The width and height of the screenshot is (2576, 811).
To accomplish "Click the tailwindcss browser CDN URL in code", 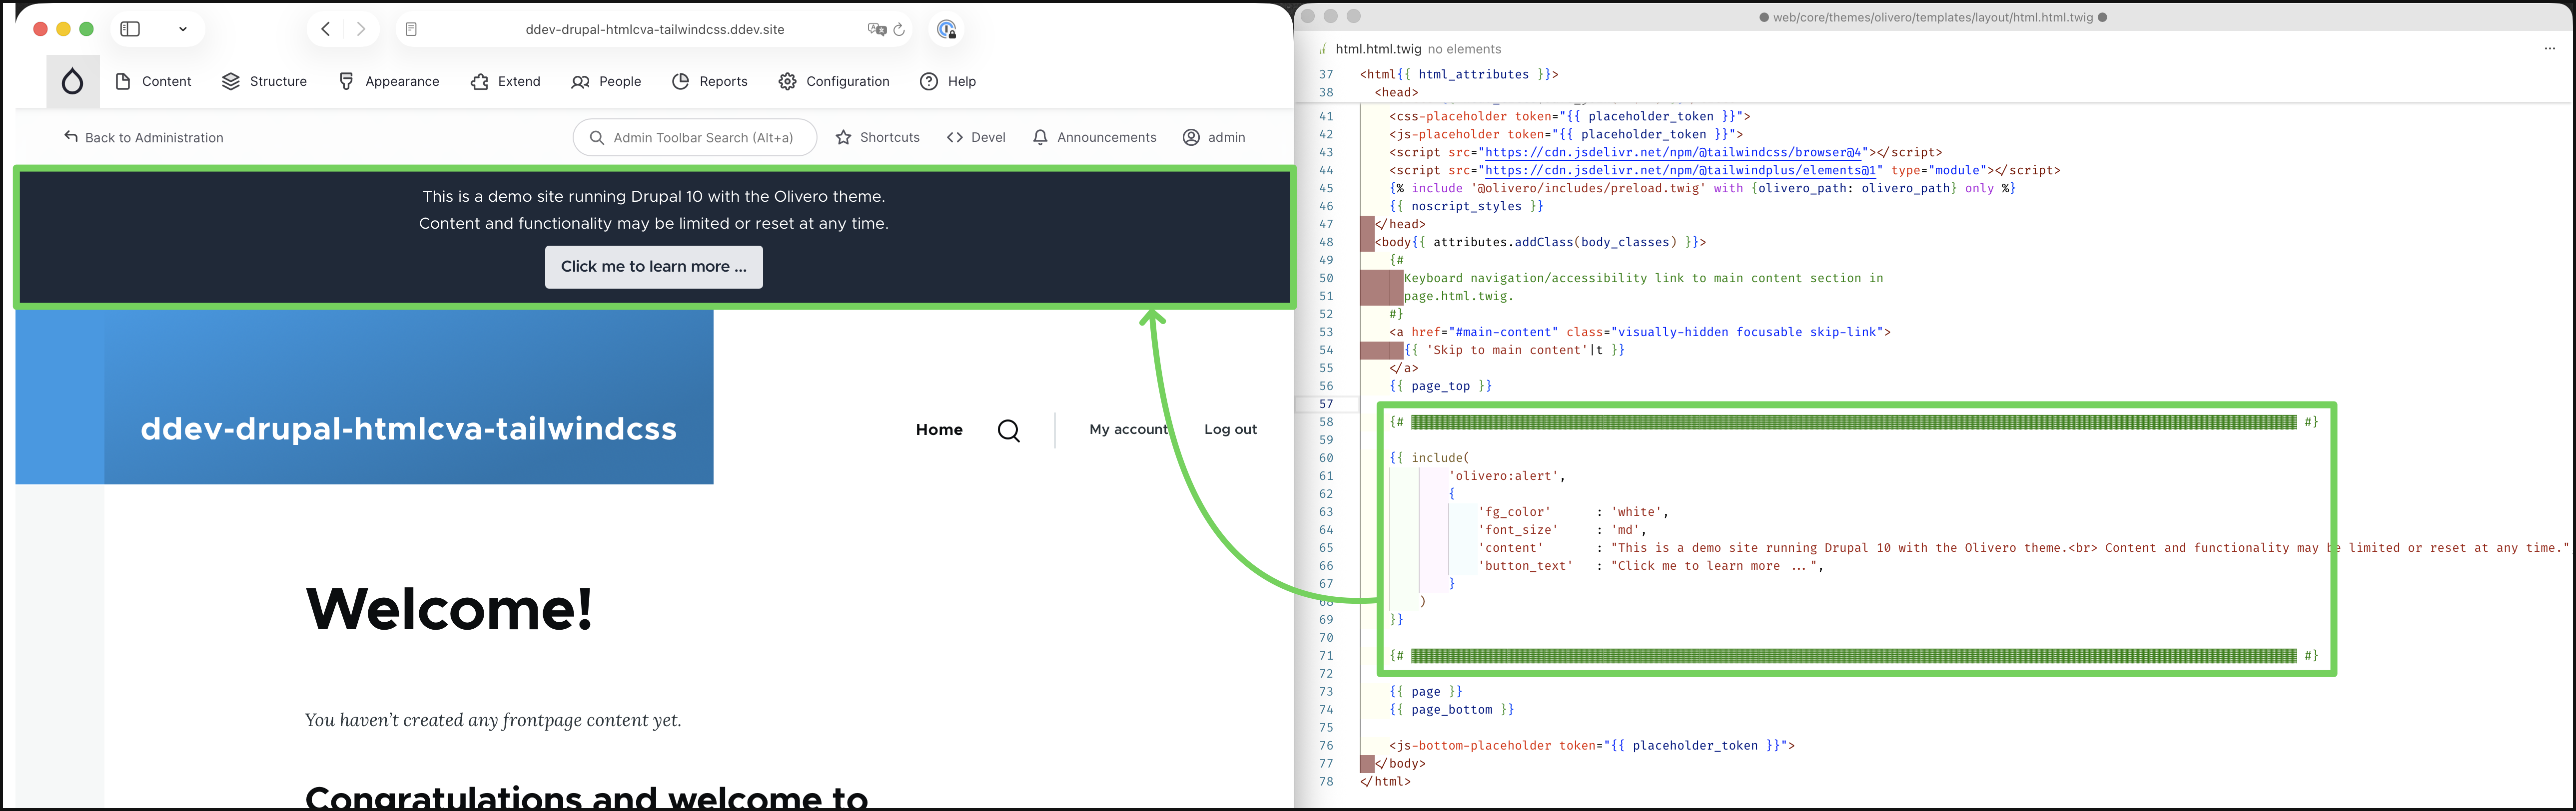I will (1673, 153).
